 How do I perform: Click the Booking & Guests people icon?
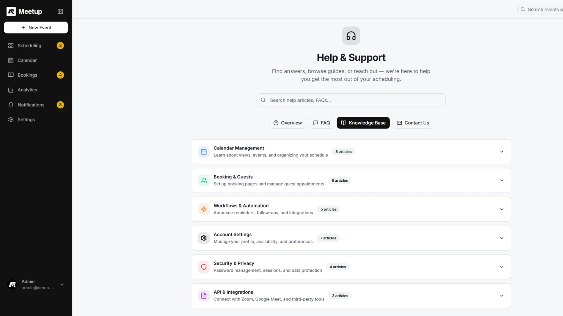[204, 181]
